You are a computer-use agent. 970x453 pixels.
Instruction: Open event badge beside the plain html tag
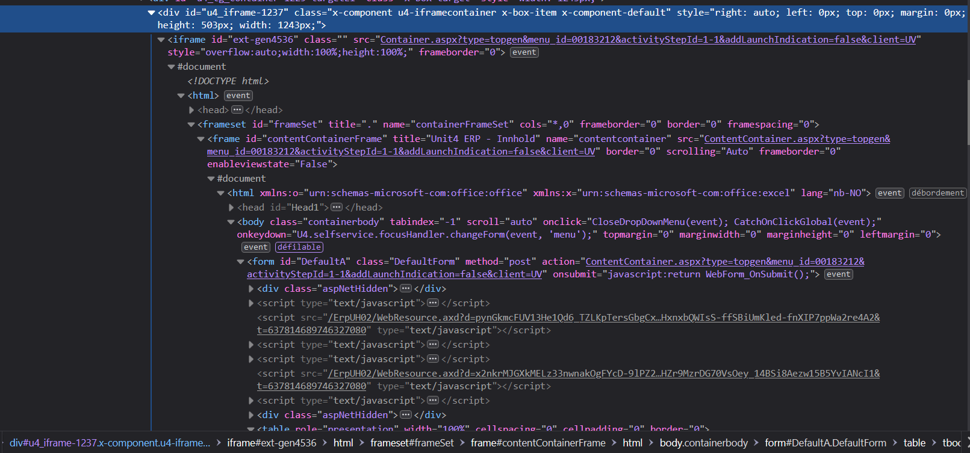pyautogui.click(x=238, y=96)
